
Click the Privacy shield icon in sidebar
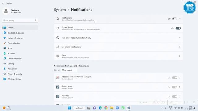pos(5,74)
